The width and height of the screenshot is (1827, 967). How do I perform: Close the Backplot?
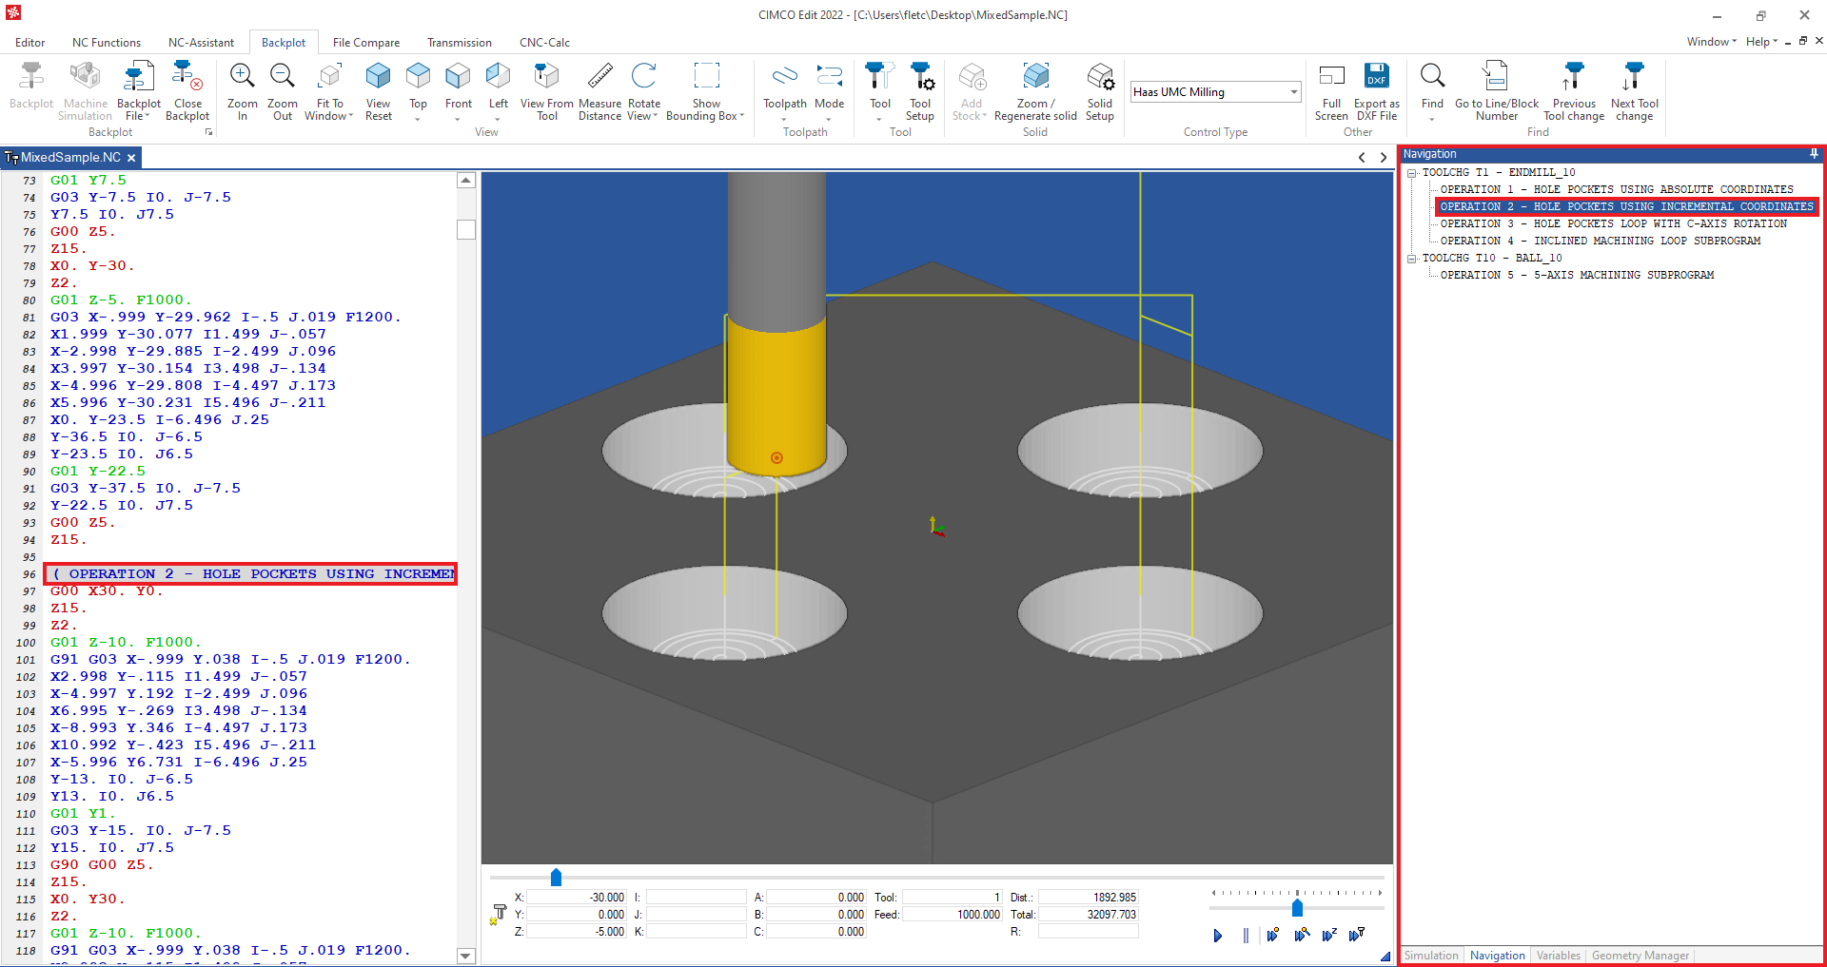[187, 90]
